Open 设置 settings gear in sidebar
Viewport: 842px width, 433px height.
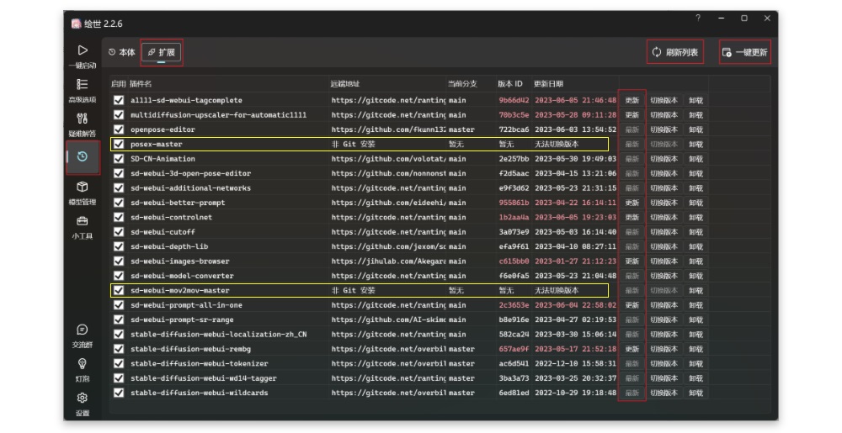pos(83,404)
